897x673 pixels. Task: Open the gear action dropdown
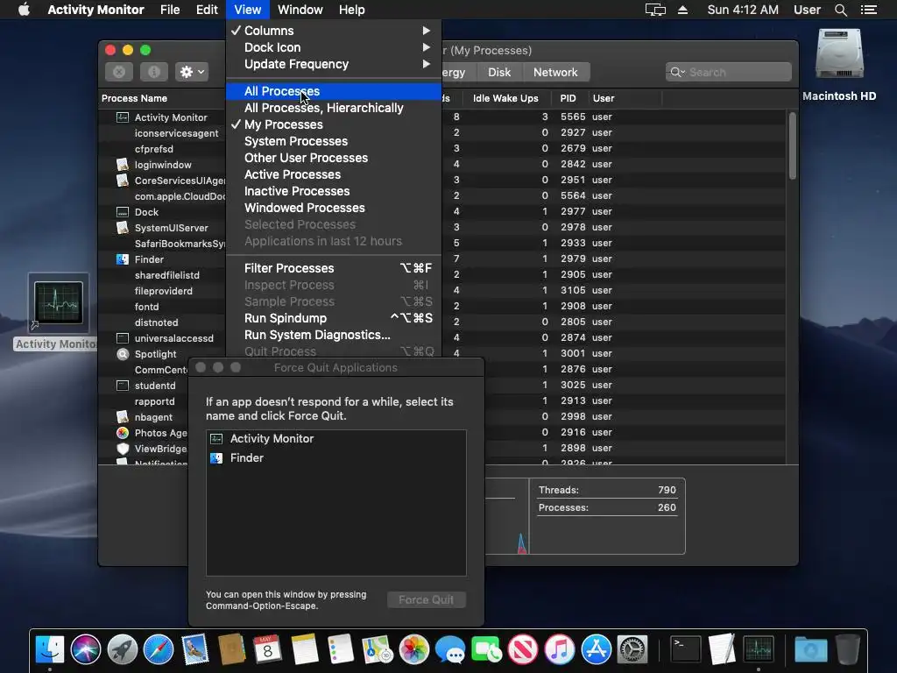point(192,72)
